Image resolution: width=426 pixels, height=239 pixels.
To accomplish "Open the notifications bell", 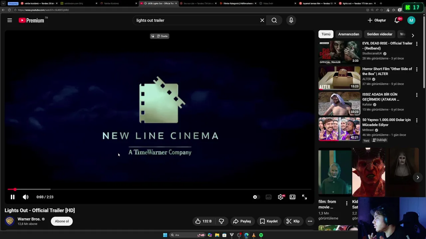I will coord(397,20).
